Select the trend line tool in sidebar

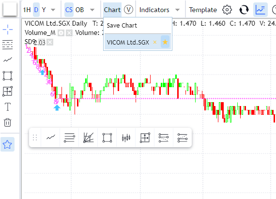[8, 60]
